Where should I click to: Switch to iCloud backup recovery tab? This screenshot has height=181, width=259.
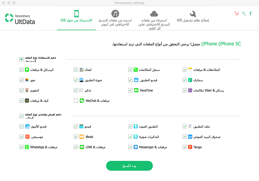pyautogui.click(x=154, y=20)
